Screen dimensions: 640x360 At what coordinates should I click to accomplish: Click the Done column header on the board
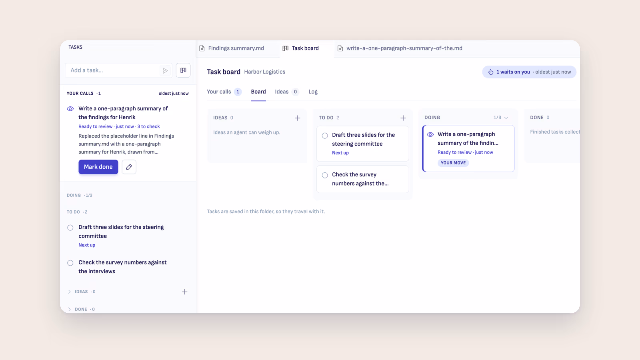coord(540,118)
